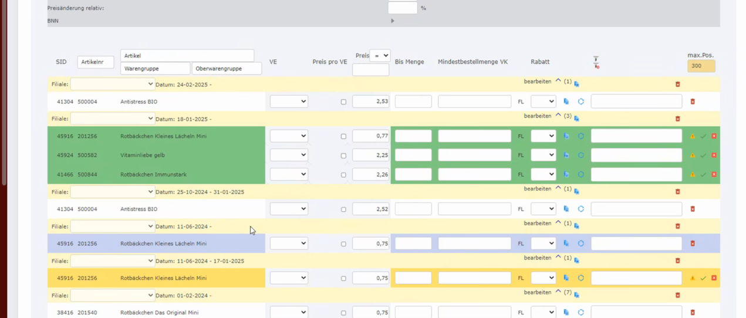Click warning triangle in Rotbäckchen Immunstark row
Viewport: 746px width, 318px height.
pos(693,174)
